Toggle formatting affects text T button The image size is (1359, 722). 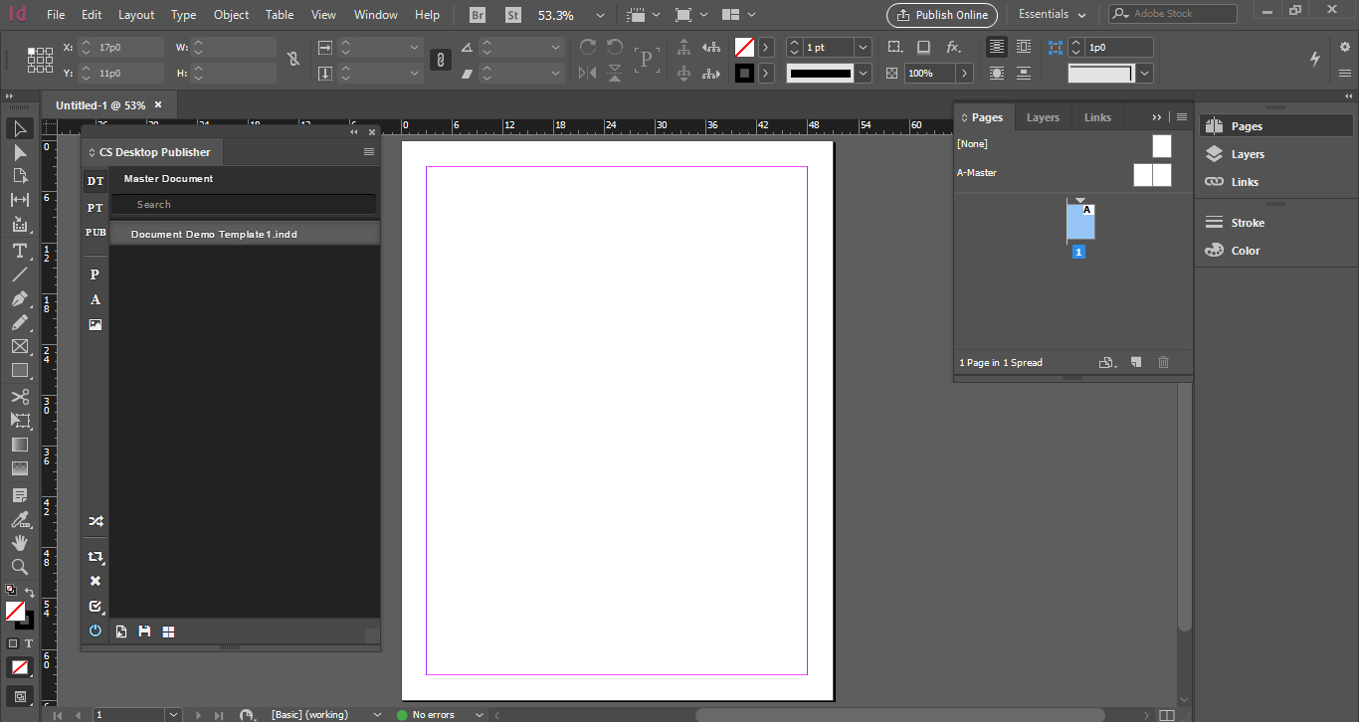tap(29, 643)
